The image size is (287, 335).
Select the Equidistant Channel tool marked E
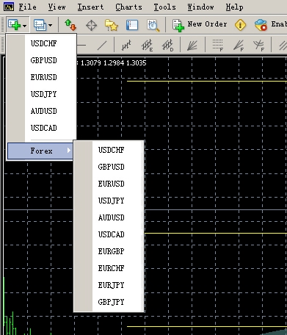(147, 46)
